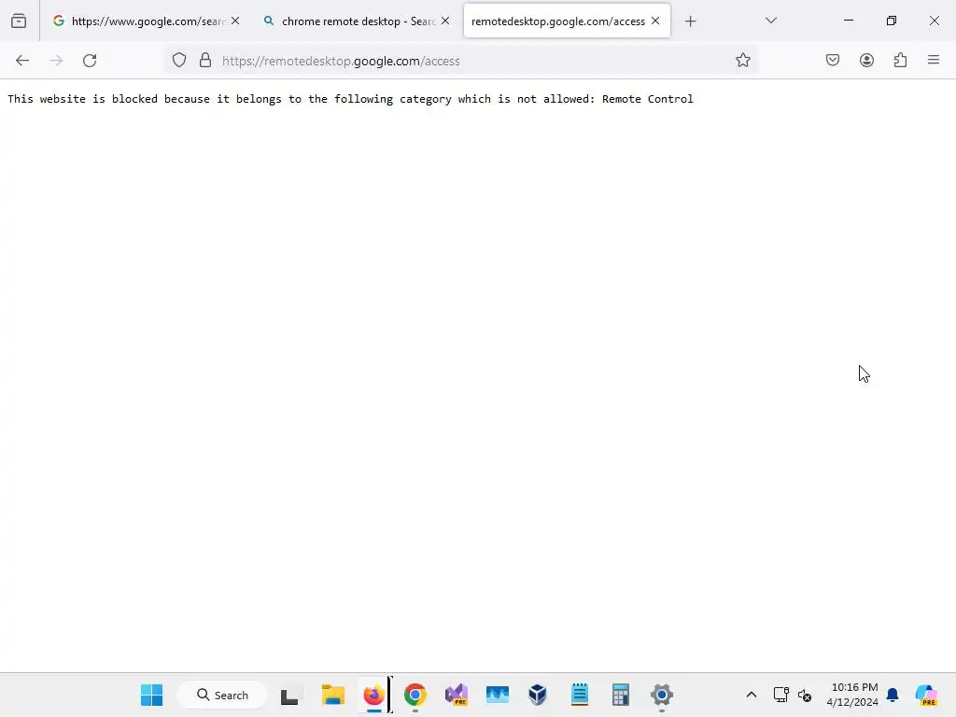This screenshot has width=956, height=717.
Task: Open tracking protection shield info
Action: point(179,61)
